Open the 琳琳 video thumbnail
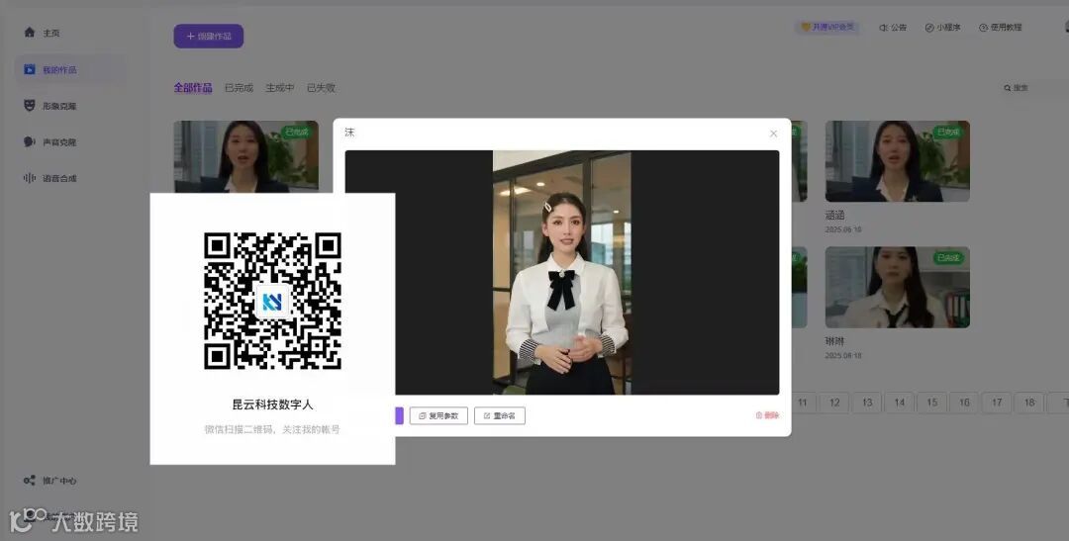This screenshot has width=1069, height=541. 897,287
